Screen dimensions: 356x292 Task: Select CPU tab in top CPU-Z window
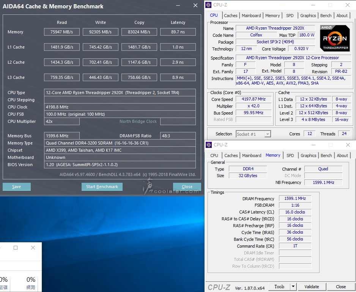(214, 15)
